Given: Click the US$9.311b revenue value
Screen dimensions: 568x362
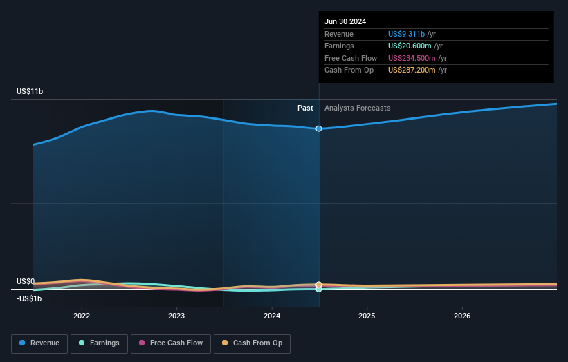Looking at the screenshot, I should point(406,34).
